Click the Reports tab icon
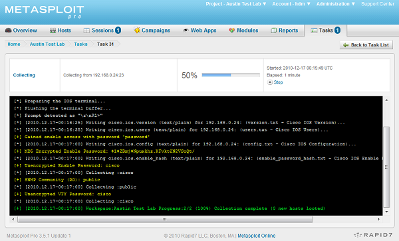 [273, 31]
